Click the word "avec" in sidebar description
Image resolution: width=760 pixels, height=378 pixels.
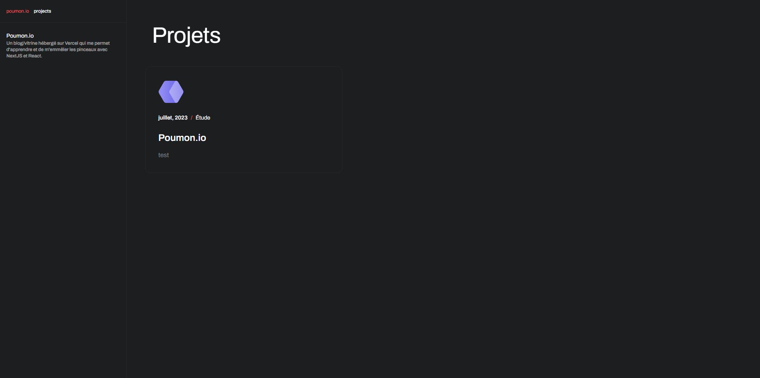[103, 49]
